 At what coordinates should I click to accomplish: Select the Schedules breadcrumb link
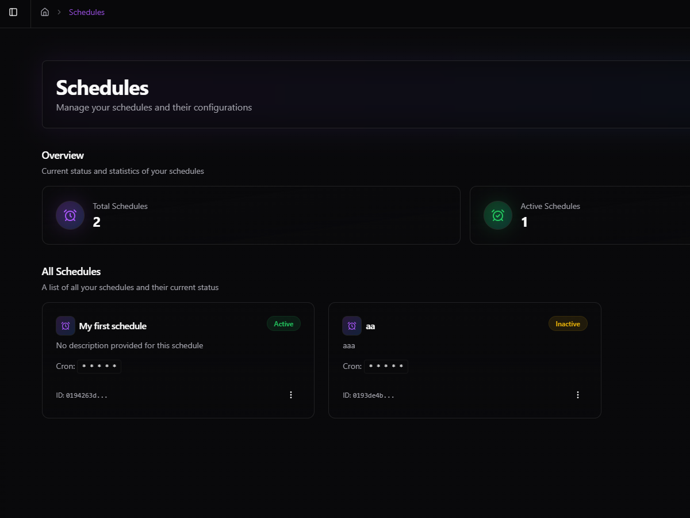tap(87, 12)
